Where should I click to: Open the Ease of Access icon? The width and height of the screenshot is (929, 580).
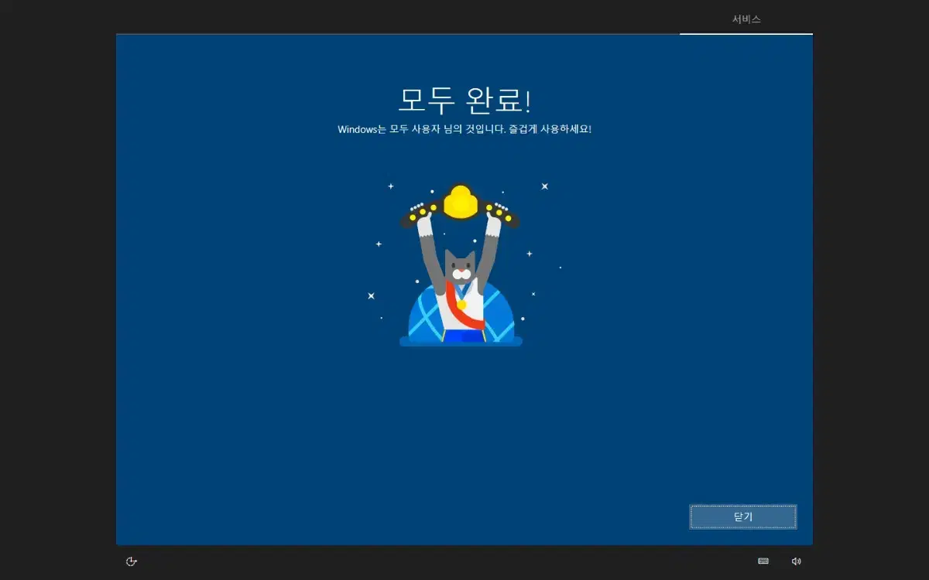(x=132, y=561)
